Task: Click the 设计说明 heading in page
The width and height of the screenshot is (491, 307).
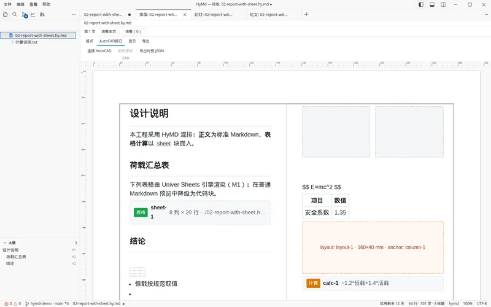Action: tap(149, 114)
